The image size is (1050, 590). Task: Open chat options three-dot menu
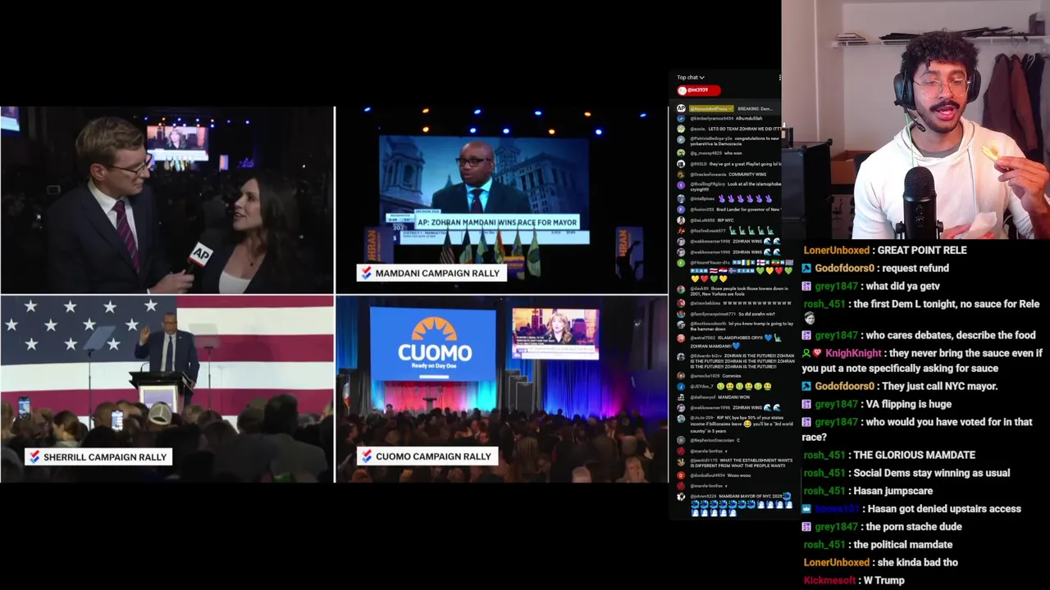click(779, 77)
